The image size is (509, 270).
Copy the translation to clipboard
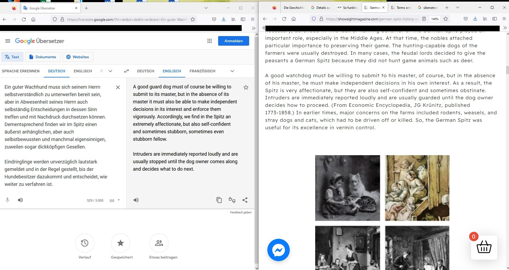click(219, 200)
